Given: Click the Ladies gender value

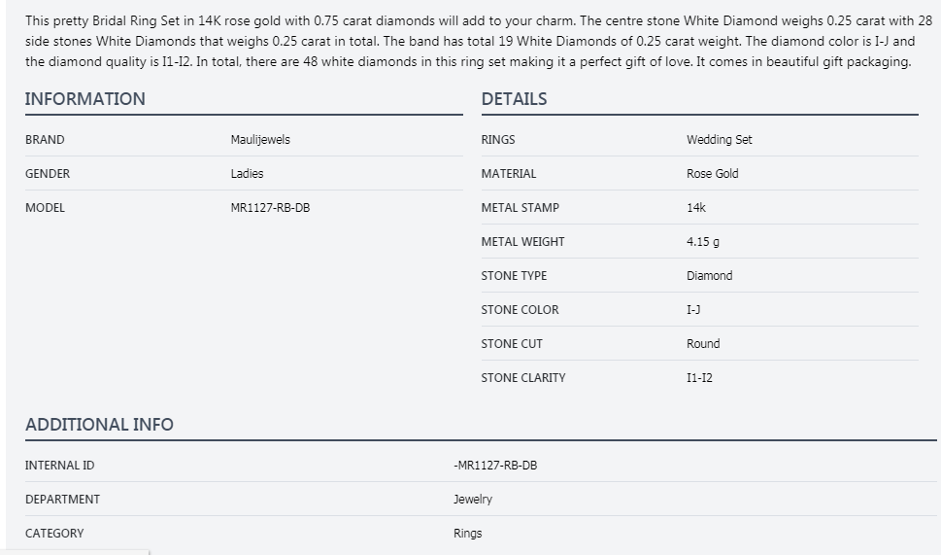Looking at the screenshot, I should click(248, 174).
